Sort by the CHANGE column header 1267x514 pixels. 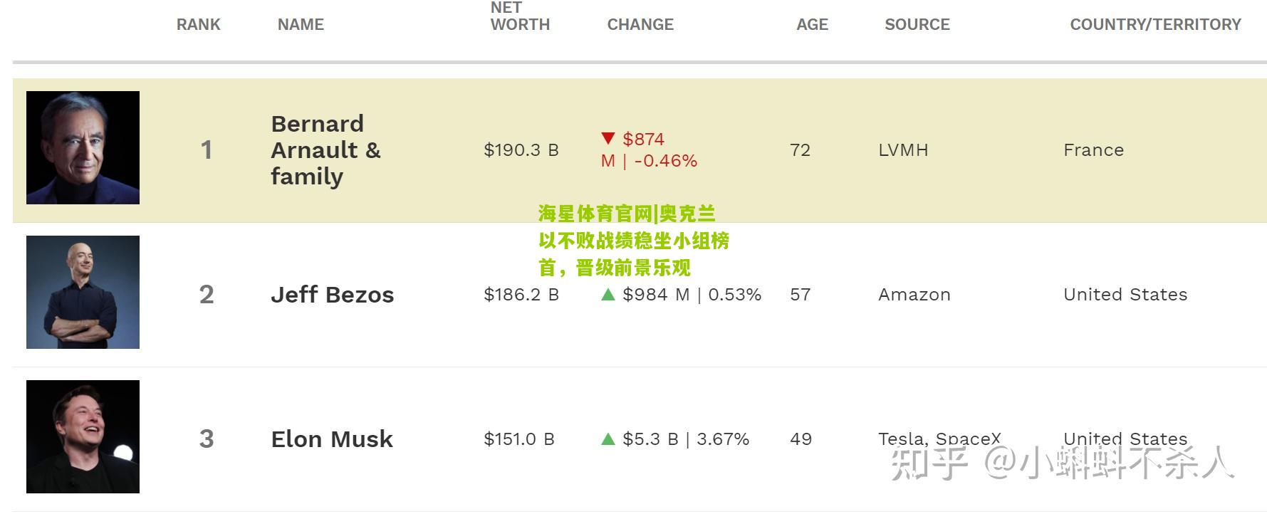tap(640, 24)
